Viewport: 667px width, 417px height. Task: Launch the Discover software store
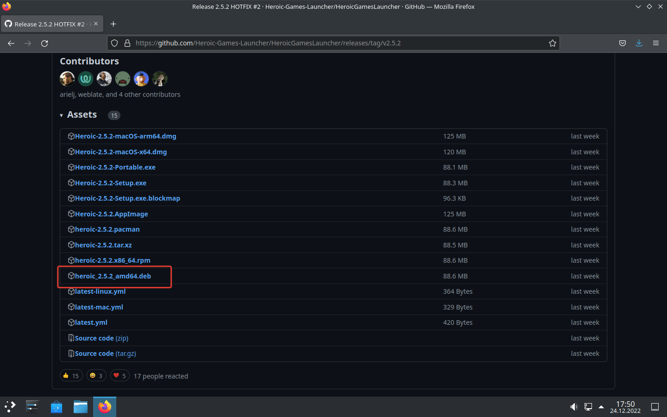(57, 407)
